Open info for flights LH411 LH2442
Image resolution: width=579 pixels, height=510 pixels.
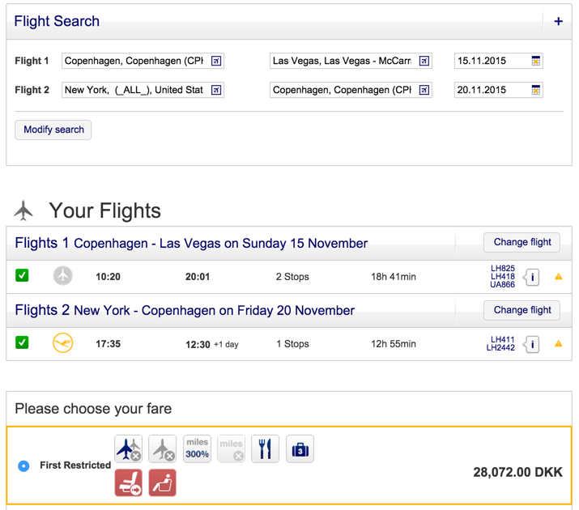pos(532,344)
